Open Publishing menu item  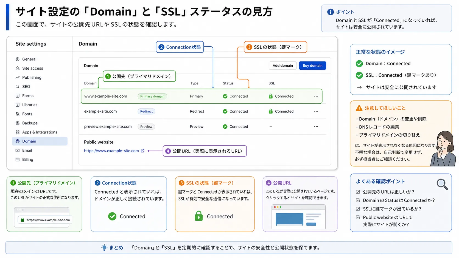(40, 78)
